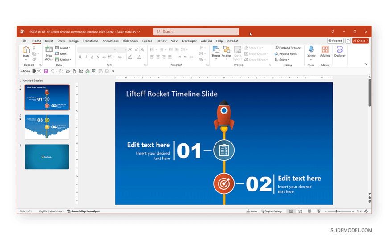Expand the Share button dropdown

[367, 41]
